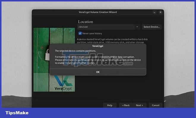Click the 'VeraCrypt' dialog title
This screenshot has width=196, height=118.
98,46
